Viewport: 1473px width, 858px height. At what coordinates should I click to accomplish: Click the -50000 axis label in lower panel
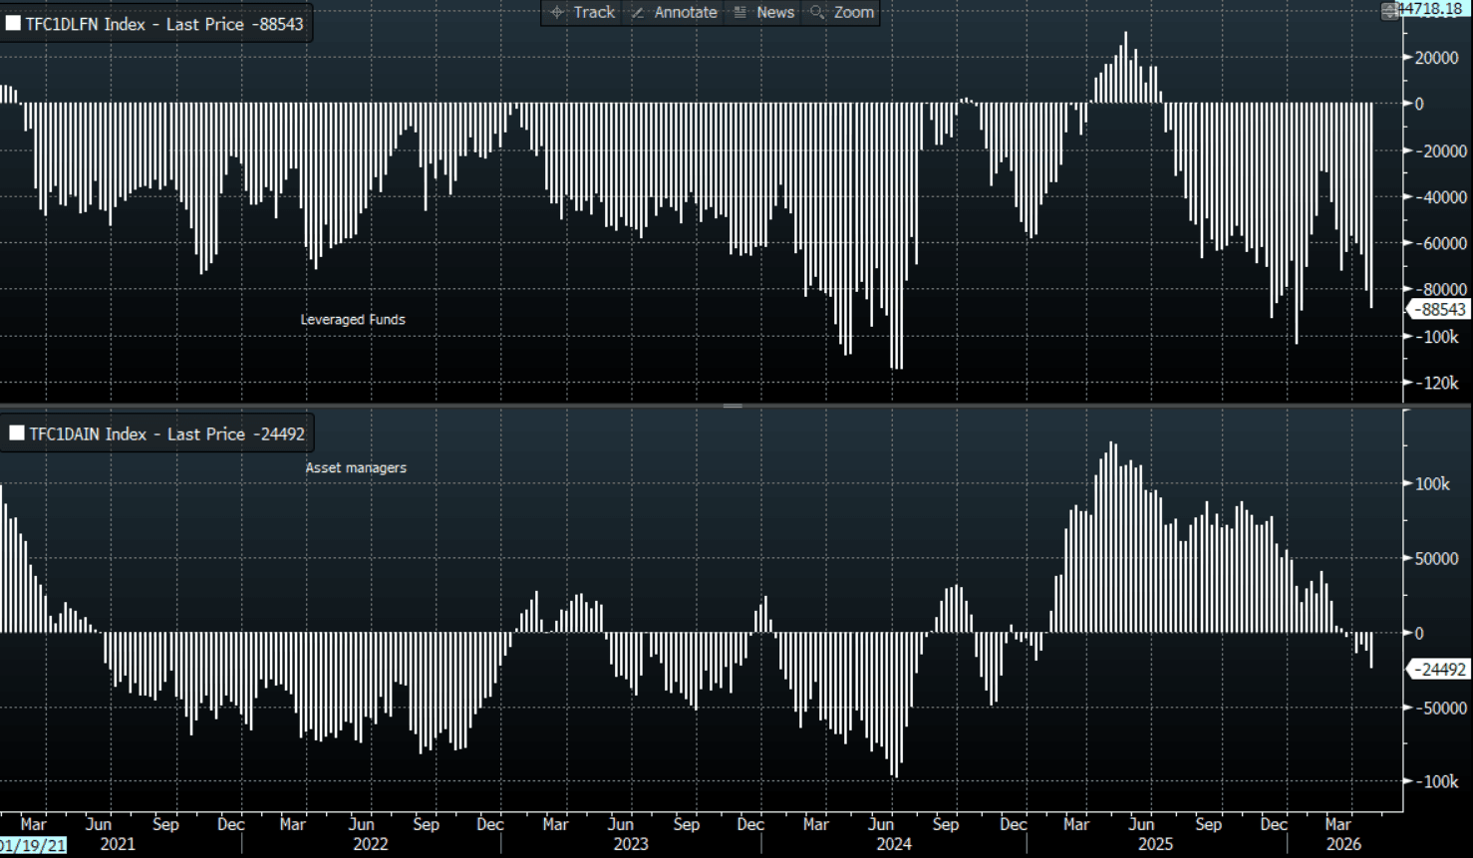[x=1441, y=708]
